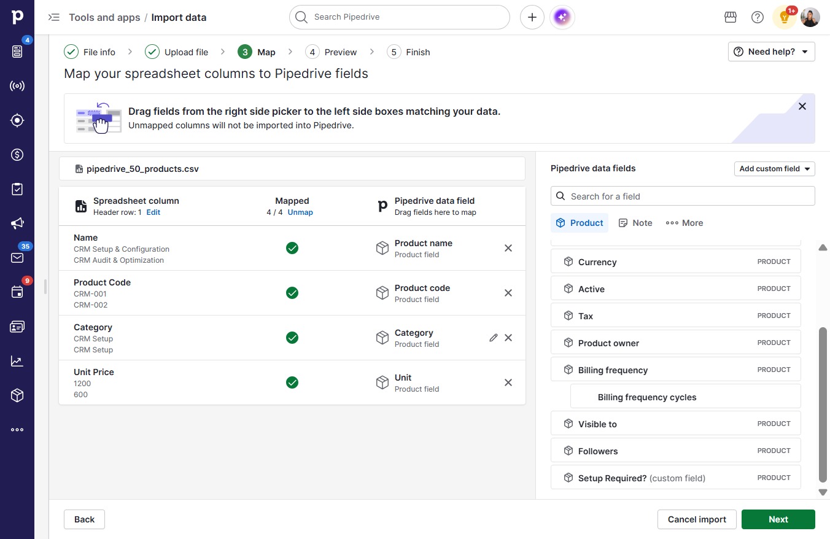This screenshot has width=830, height=539.
Task: Open the Activities calendar sidebar icon
Action: click(x=17, y=292)
